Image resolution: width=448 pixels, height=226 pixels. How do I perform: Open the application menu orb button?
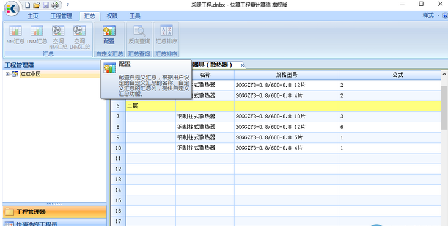click(x=11, y=9)
